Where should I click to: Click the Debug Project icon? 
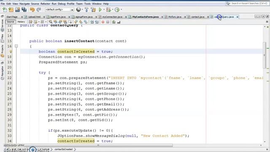pos(108,10)
